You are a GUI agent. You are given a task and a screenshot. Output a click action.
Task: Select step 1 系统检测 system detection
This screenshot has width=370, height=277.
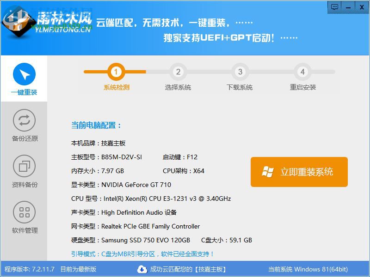(x=116, y=72)
